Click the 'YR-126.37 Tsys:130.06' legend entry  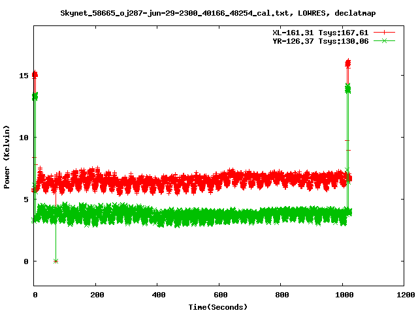[x=320, y=41]
